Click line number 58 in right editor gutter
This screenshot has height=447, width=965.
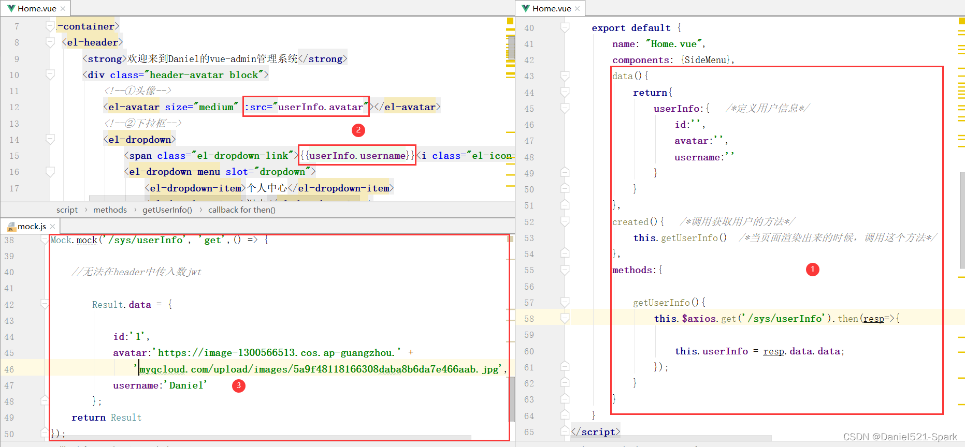pyautogui.click(x=529, y=319)
